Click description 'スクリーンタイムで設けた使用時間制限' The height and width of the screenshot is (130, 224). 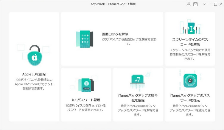[x=190, y=54]
